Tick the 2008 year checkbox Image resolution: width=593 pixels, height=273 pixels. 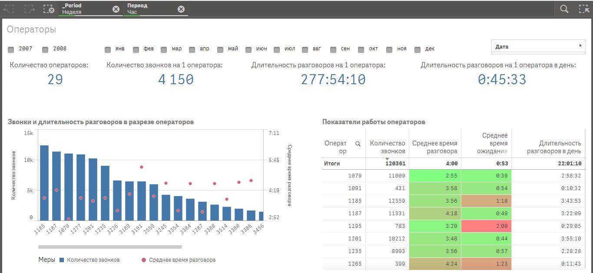point(45,49)
